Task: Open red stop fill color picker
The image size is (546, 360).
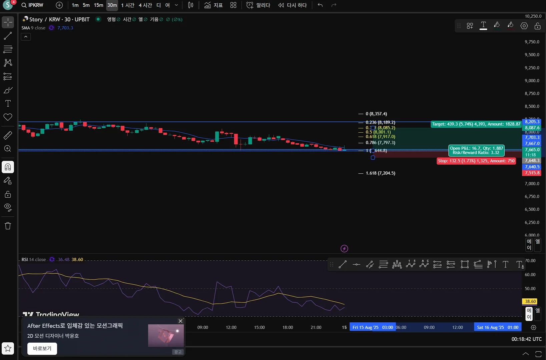Action: point(510,26)
